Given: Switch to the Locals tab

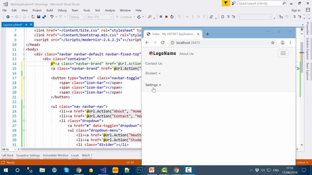Looking at the screenshot, I should click(x=75, y=156).
